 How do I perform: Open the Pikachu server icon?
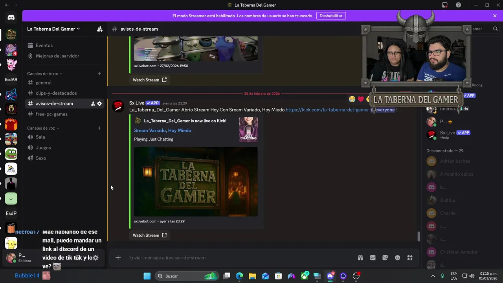pos(11,243)
